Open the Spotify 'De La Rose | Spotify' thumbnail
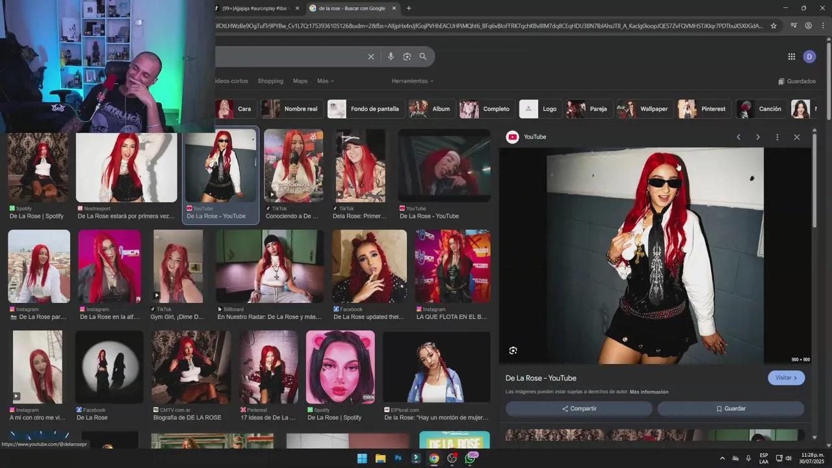This screenshot has width=832, height=468. coord(38,168)
